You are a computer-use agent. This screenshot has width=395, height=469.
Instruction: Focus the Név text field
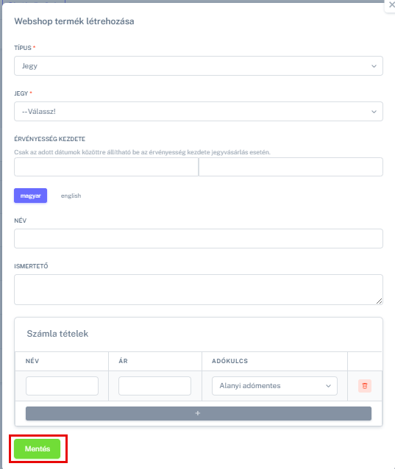tap(199, 238)
